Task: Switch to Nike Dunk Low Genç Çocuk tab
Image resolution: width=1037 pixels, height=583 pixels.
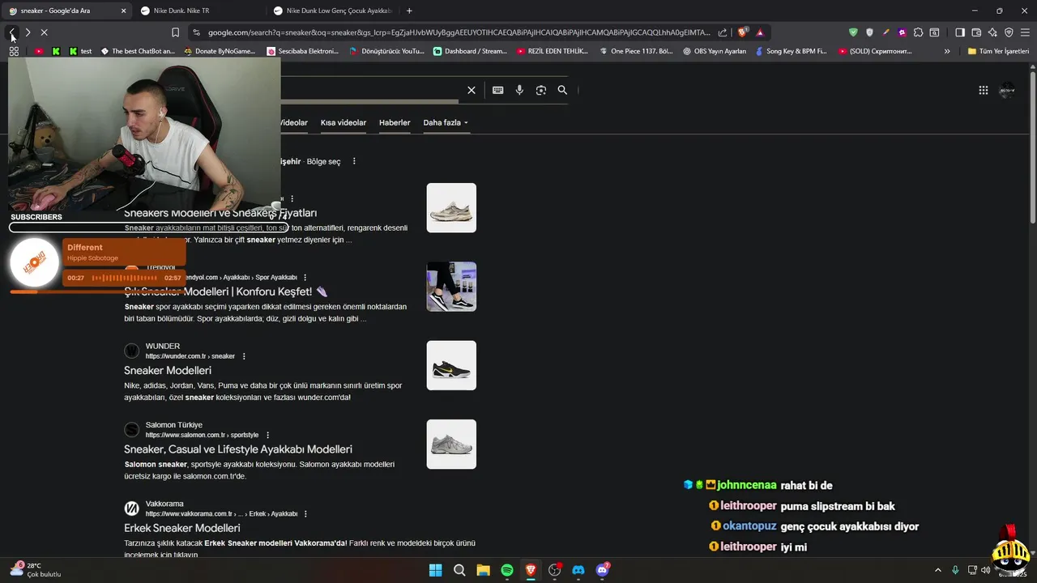Action: click(x=332, y=11)
